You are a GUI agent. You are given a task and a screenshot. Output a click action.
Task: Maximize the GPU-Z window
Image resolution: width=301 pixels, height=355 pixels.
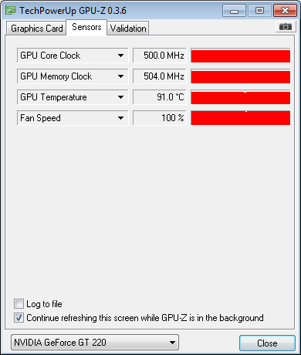(x=259, y=11)
